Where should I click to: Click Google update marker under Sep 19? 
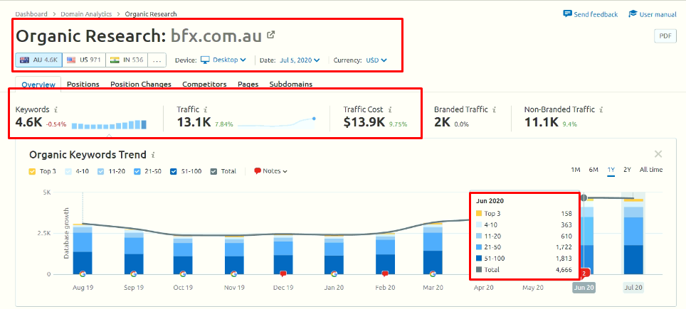click(134, 274)
